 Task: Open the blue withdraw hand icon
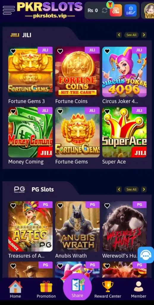click(131, 10)
